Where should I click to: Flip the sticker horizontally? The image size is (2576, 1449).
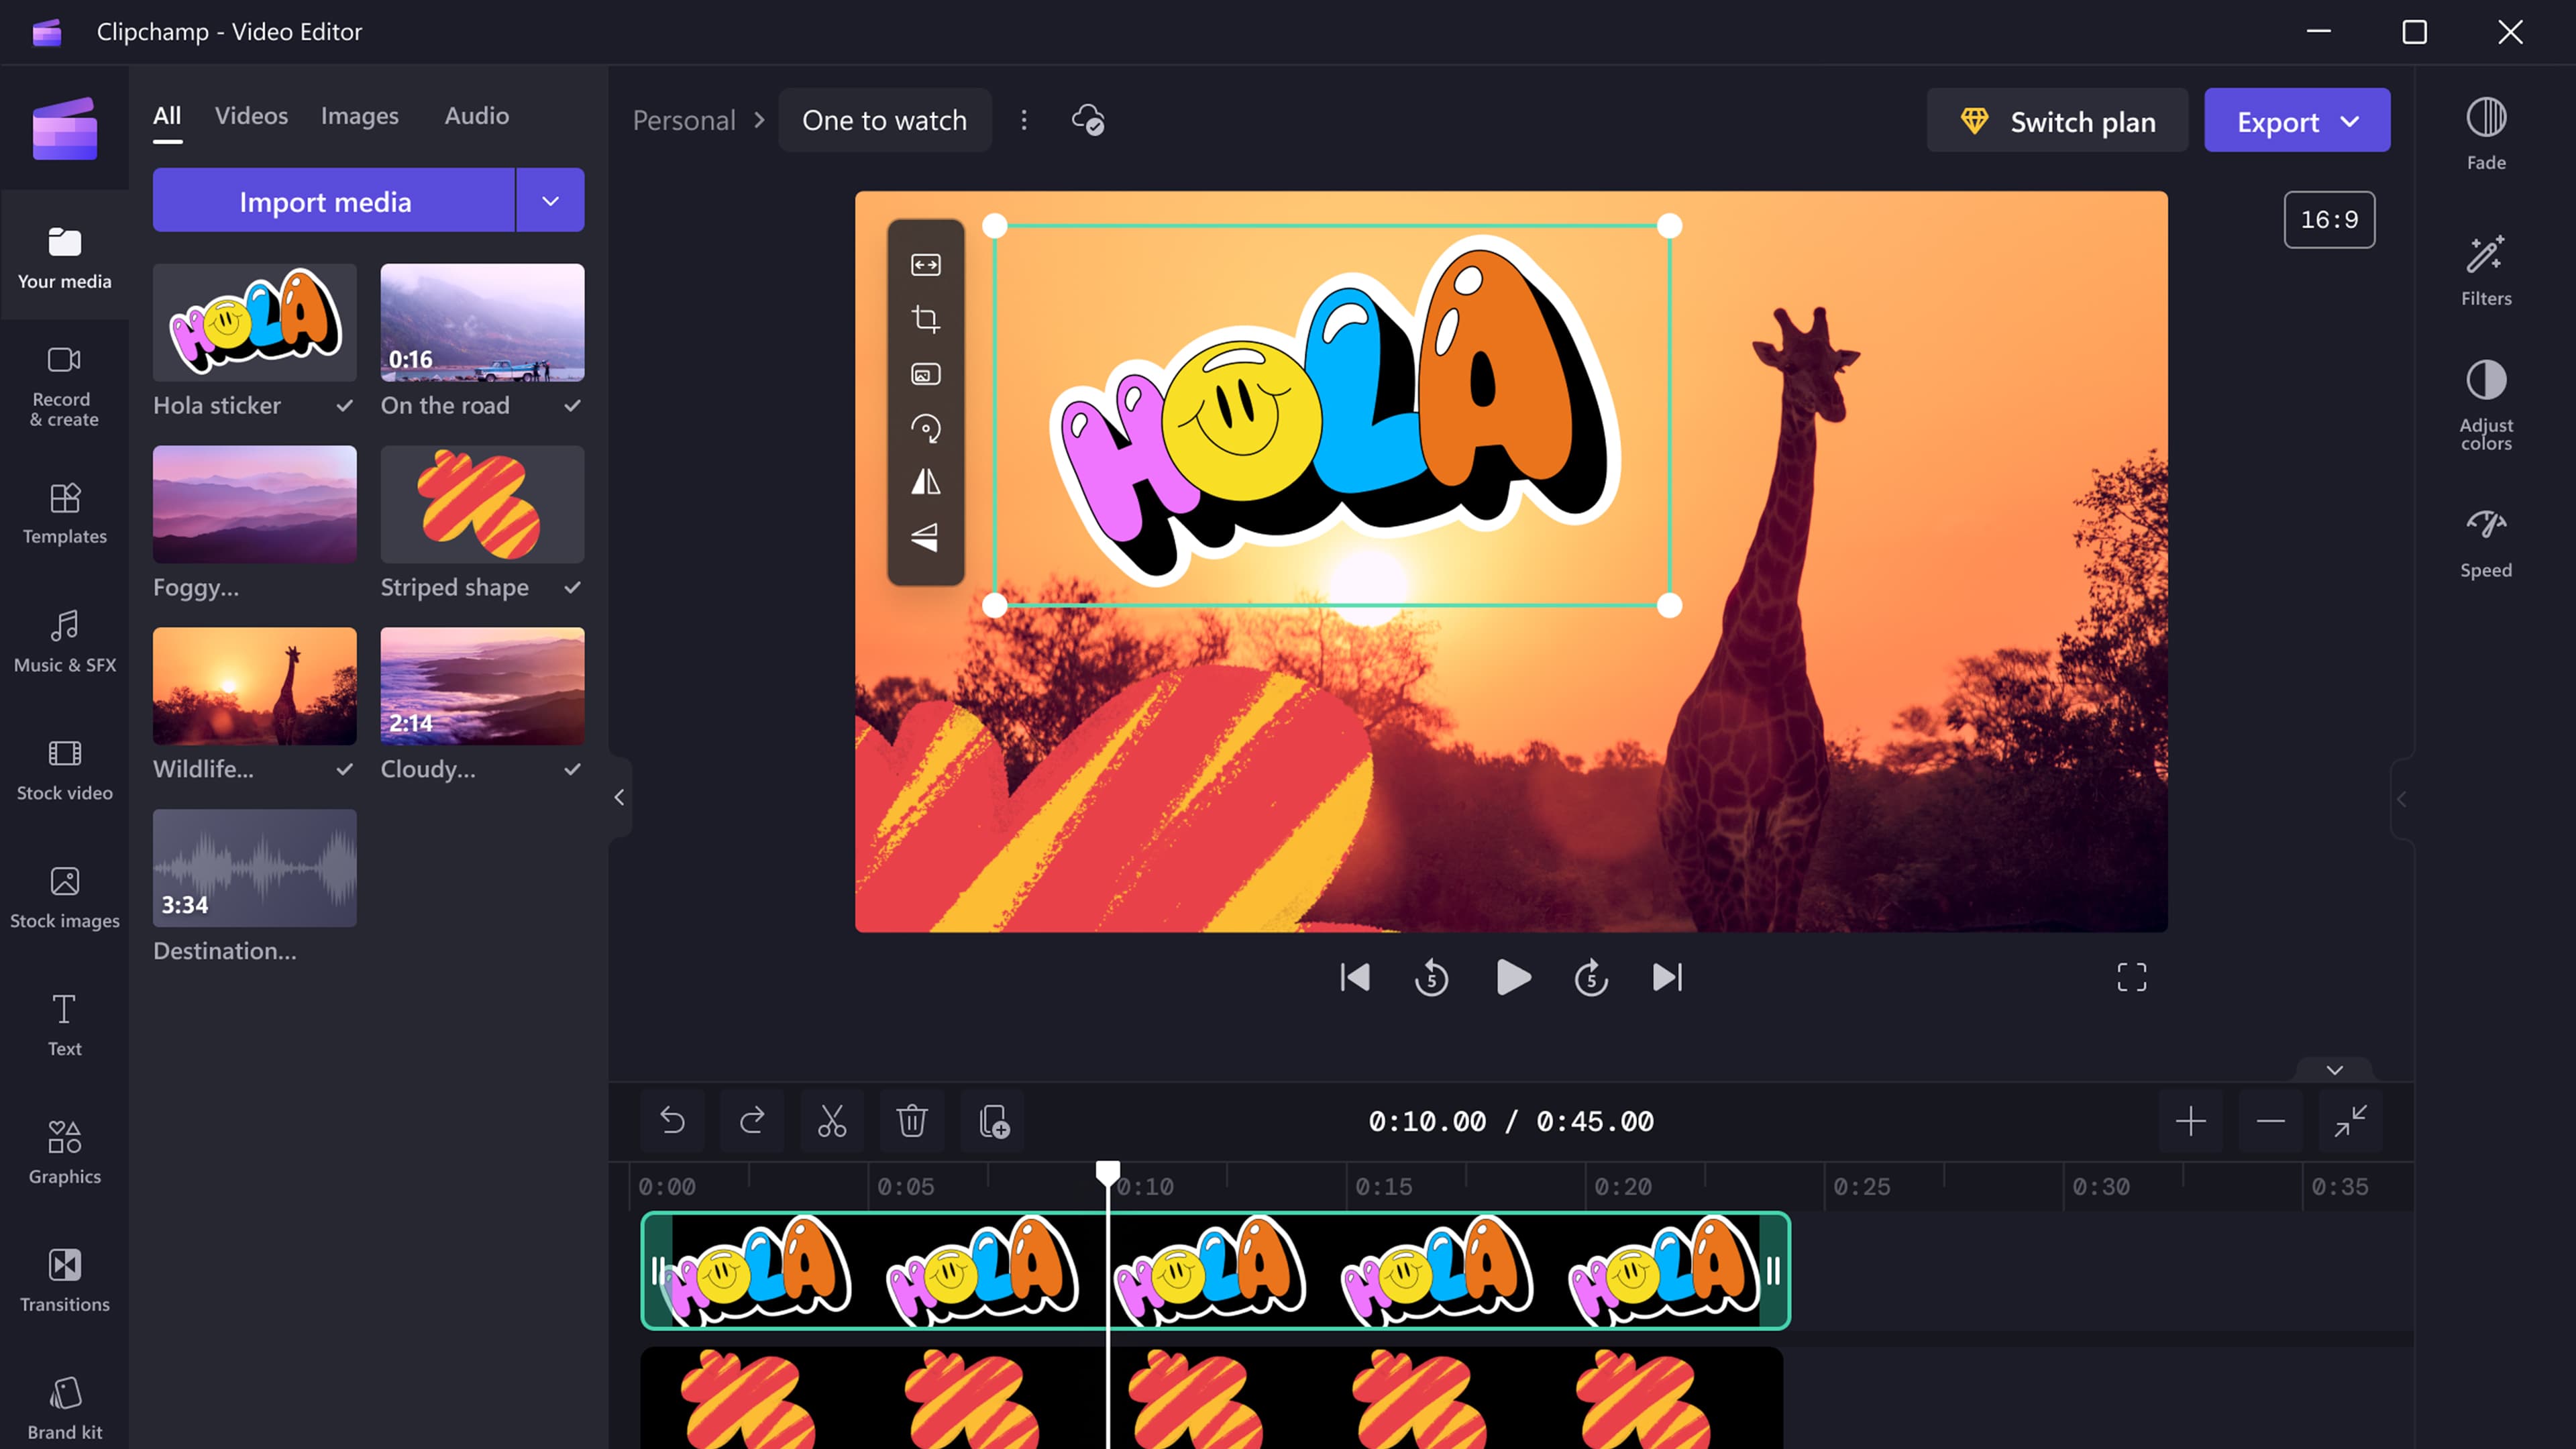926,482
